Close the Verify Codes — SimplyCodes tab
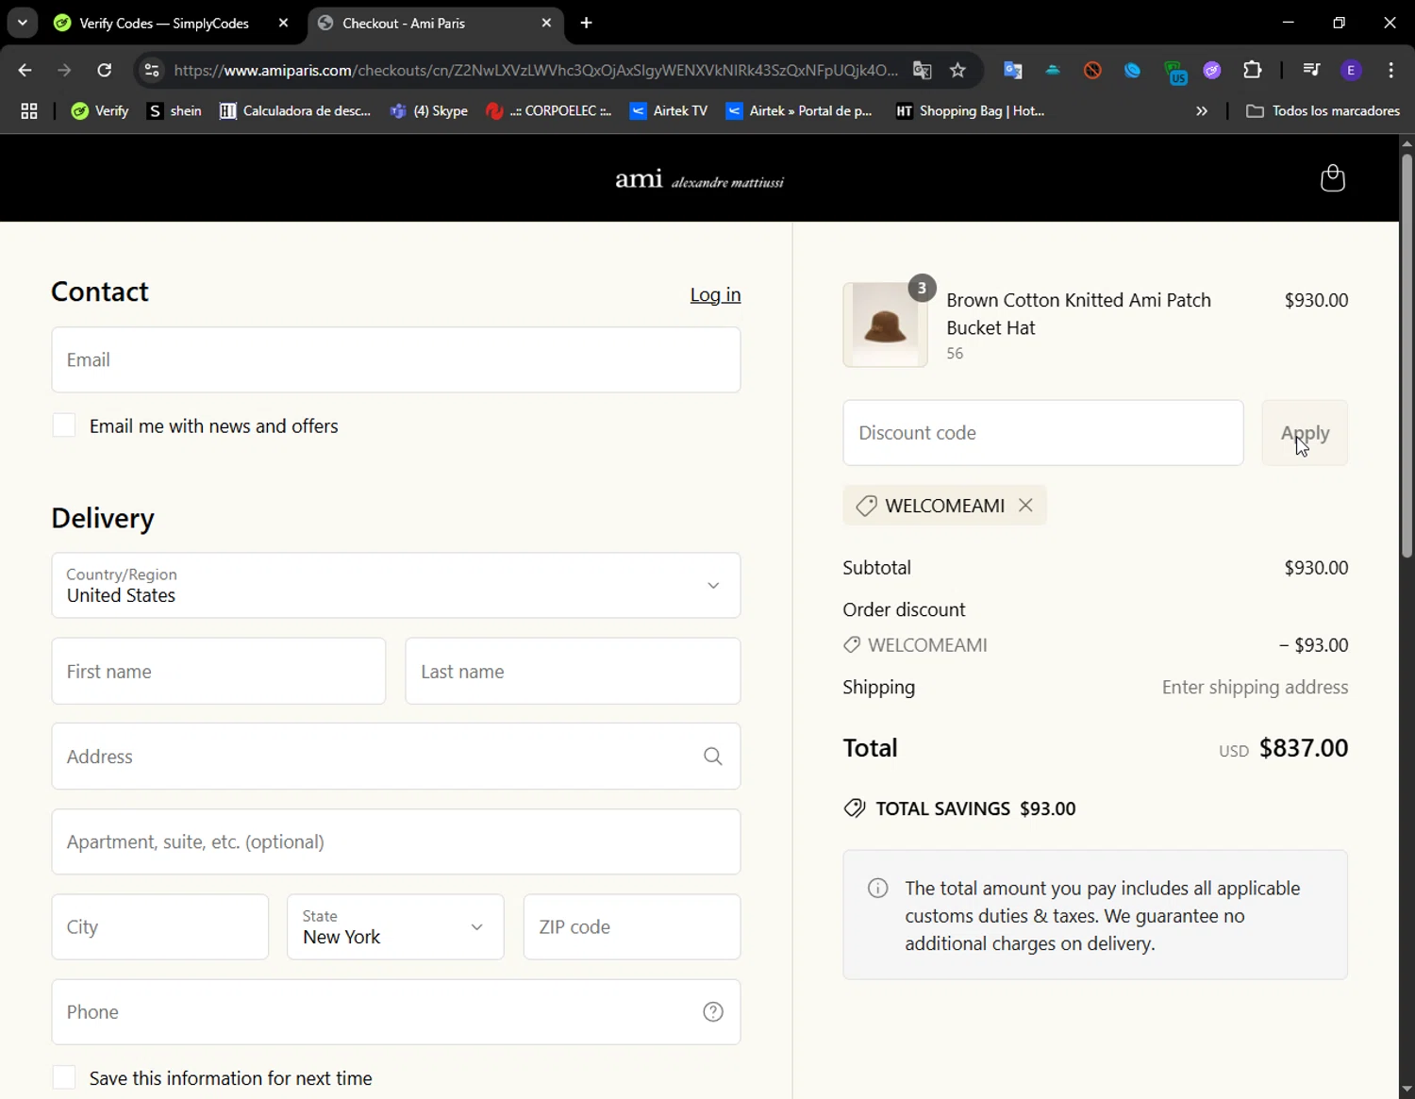The image size is (1415, 1099). click(283, 23)
